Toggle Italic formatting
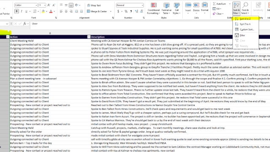 tap(22, 11)
